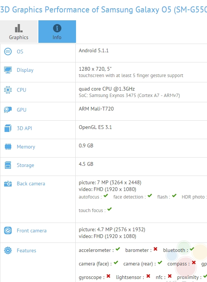Select the Info tab
This screenshot has height=282, width=207.
click(57, 32)
